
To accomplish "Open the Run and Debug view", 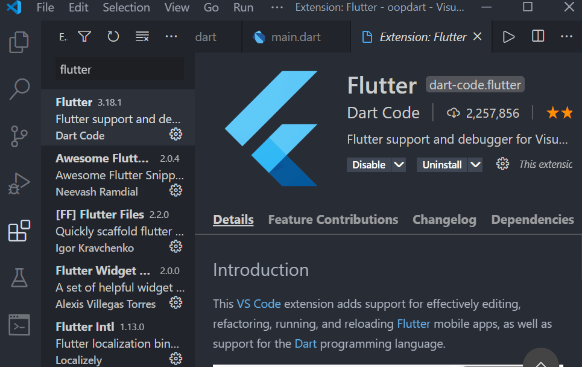I will click(19, 183).
